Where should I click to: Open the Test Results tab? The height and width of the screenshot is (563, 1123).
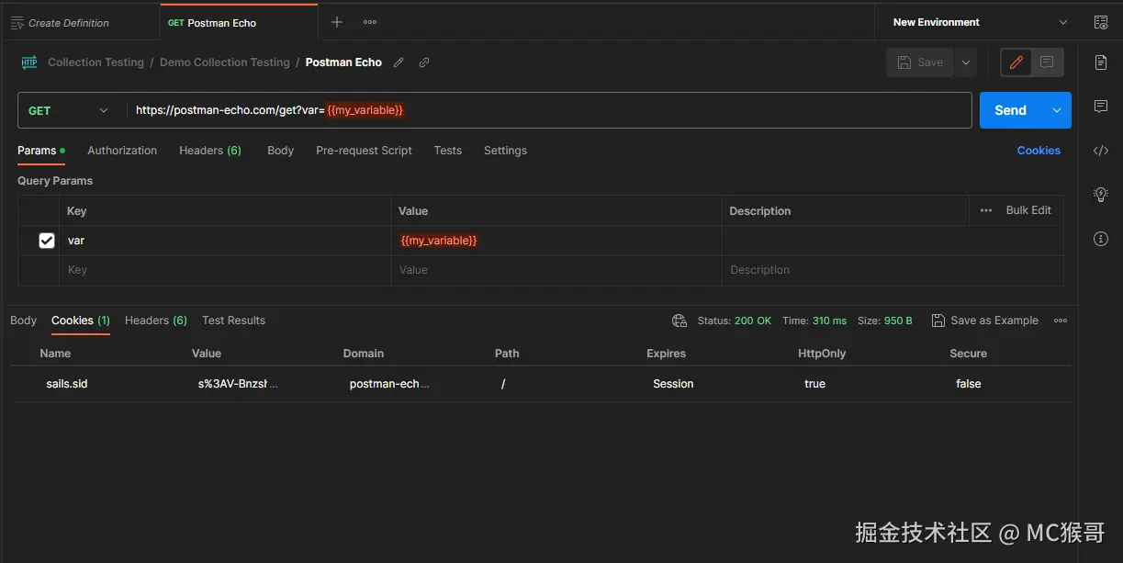pos(233,321)
